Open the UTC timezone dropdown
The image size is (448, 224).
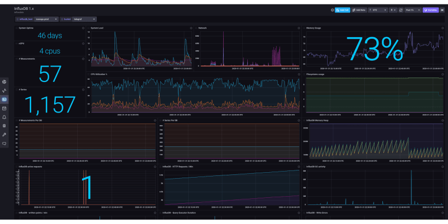(378, 10)
